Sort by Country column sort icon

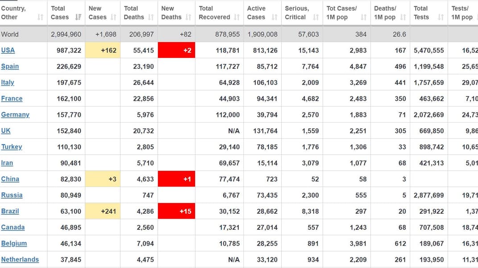(41, 17)
